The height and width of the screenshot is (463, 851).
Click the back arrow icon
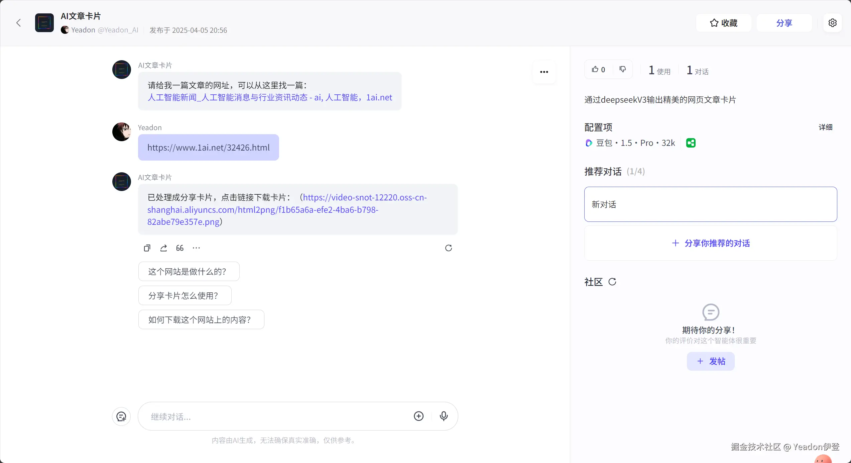click(19, 23)
